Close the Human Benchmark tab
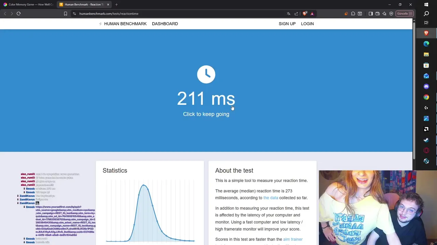The width and height of the screenshot is (437, 245). [x=108, y=4]
